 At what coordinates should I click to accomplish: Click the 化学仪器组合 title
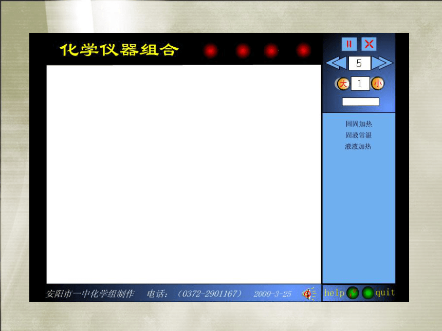pos(119,50)
